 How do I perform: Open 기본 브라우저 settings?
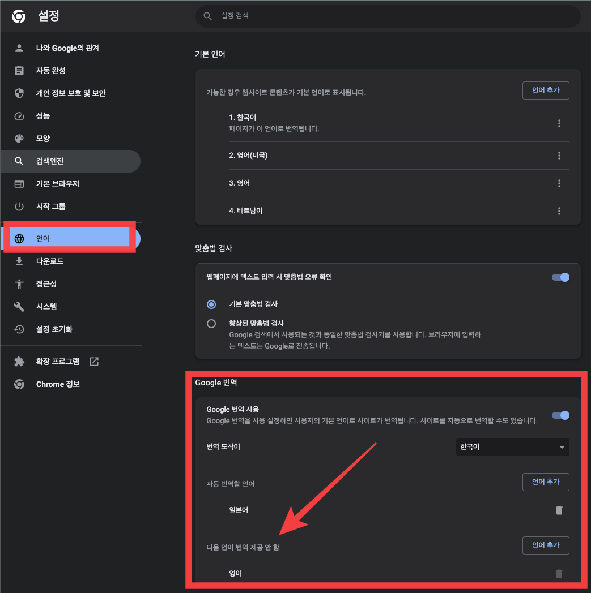coord(70,184)
